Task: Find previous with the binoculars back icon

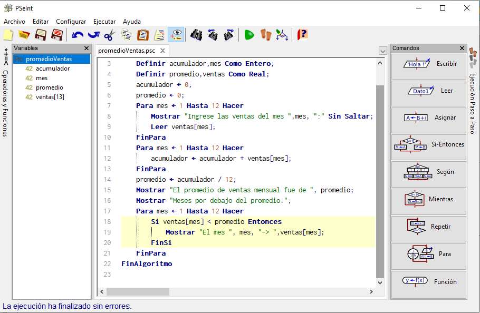Action: (213, 35)
